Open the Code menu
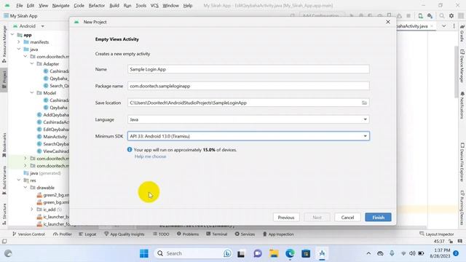Viewport: 466px width, 262px height. pyautogui.click(x=79, y=6)
